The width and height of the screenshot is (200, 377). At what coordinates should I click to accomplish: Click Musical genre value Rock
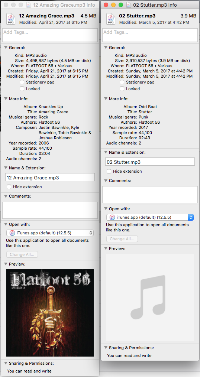[43, 117]
